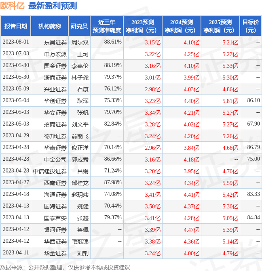
Task: Click target price 67.90
Action: [254, 124]
